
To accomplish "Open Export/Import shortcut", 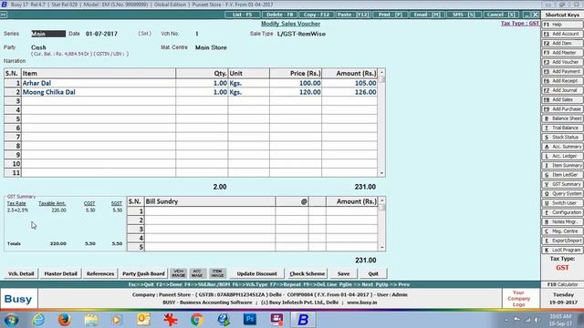I will (562, 241).
